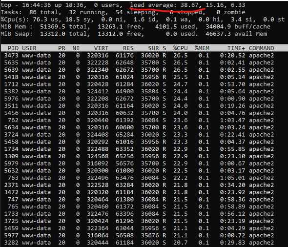The height and width of the screenshot is (247, 288).
Task: Click PID 5977 process row
Action: [x=139, y=235]
